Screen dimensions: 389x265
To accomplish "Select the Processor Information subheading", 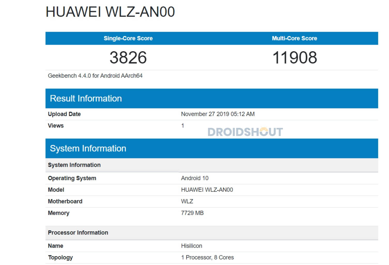I will (78, 233).
